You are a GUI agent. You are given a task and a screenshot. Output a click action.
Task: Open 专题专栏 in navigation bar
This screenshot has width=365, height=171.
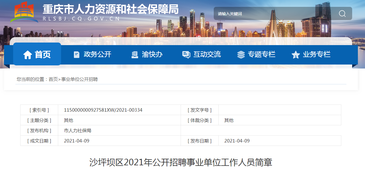[x=262, y=54]
